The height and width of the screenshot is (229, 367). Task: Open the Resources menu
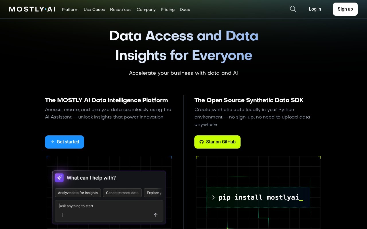point(121,9)
